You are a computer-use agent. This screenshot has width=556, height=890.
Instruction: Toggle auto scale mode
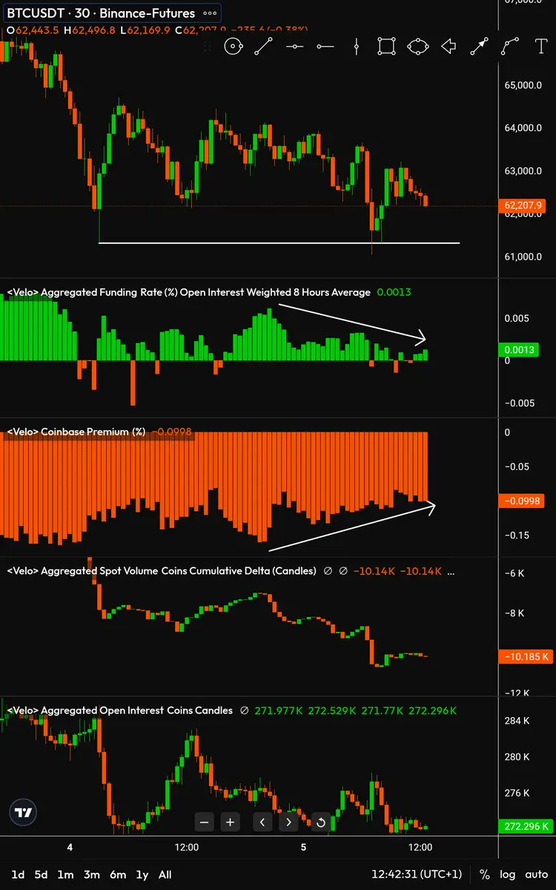pyautogui.click(x=536, y=874)
